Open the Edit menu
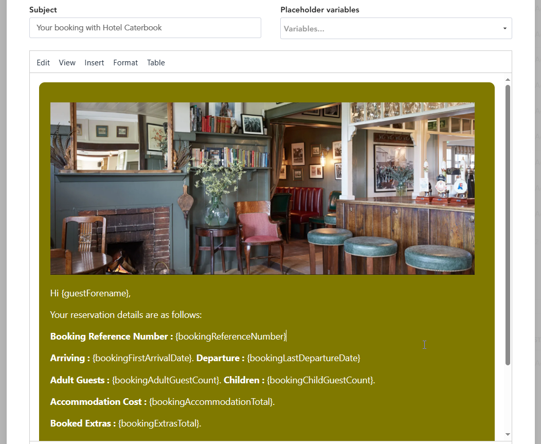The image size is (541, 444). tap(43, 62)
